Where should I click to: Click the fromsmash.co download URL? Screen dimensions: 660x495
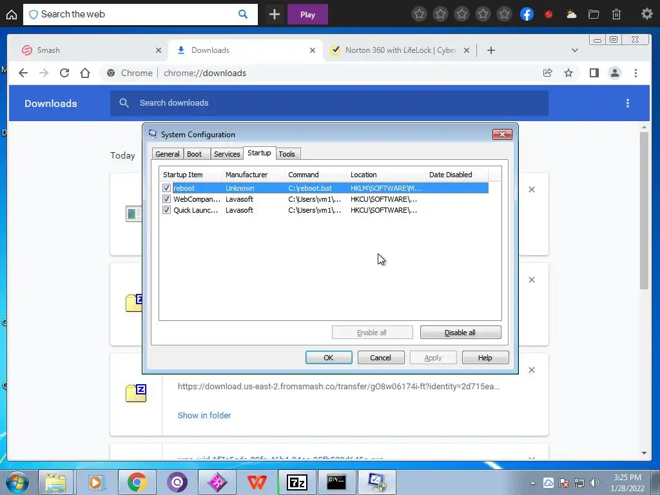[x=338, y=387]
